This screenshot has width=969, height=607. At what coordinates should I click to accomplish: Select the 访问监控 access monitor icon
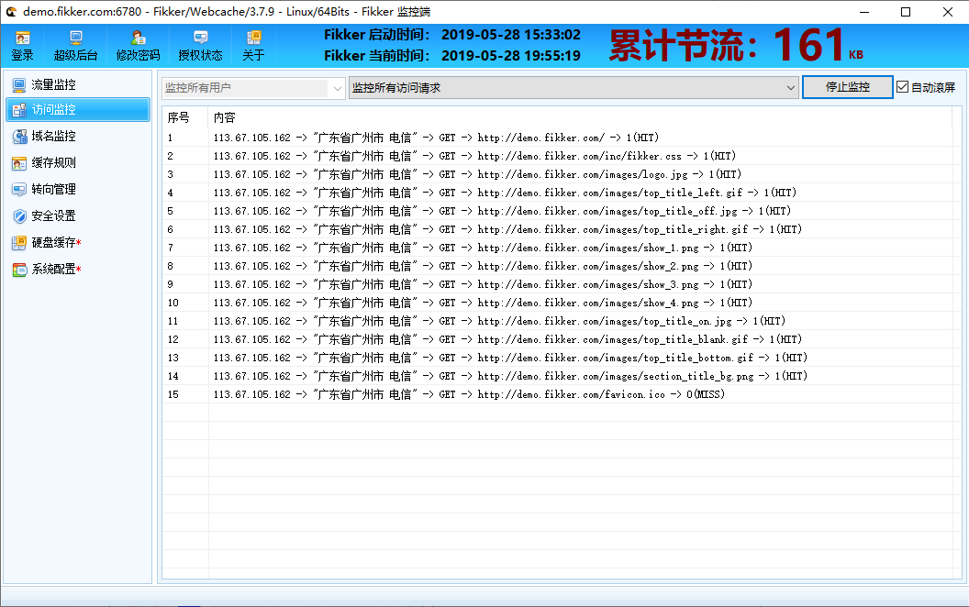19,110
